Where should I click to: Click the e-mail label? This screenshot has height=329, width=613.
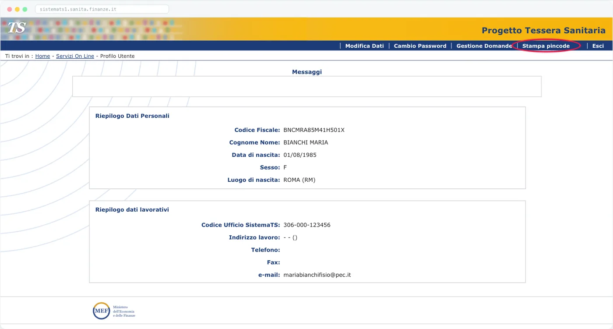tap(269, 275)
